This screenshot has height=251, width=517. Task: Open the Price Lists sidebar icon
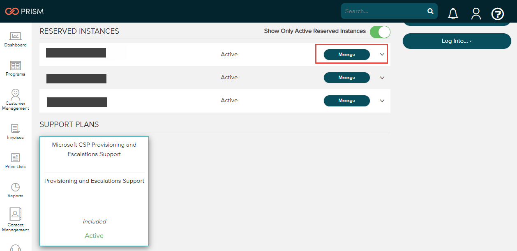(x=15, y=159)
